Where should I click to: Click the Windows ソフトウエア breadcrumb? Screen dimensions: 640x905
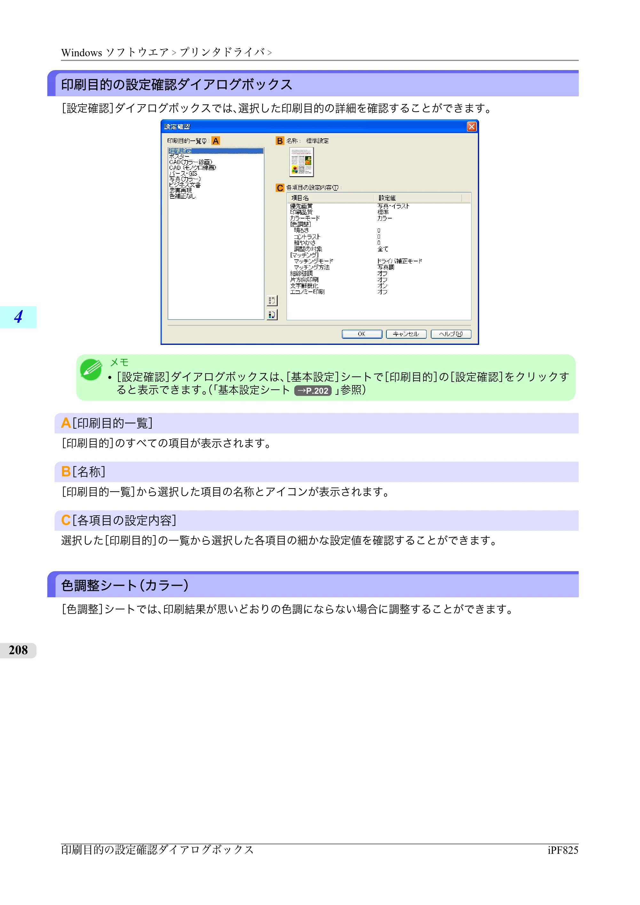tap(115, 52)
